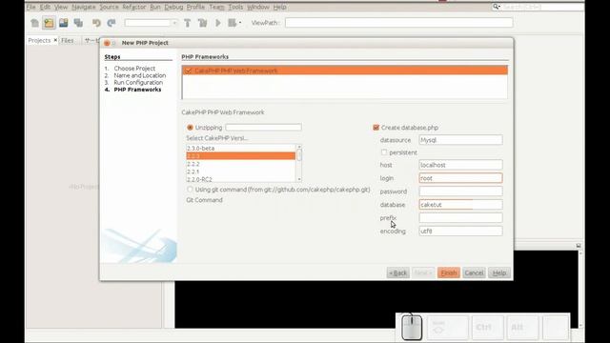
Task: Switch to the Projects tab
Action: (39, 40)
